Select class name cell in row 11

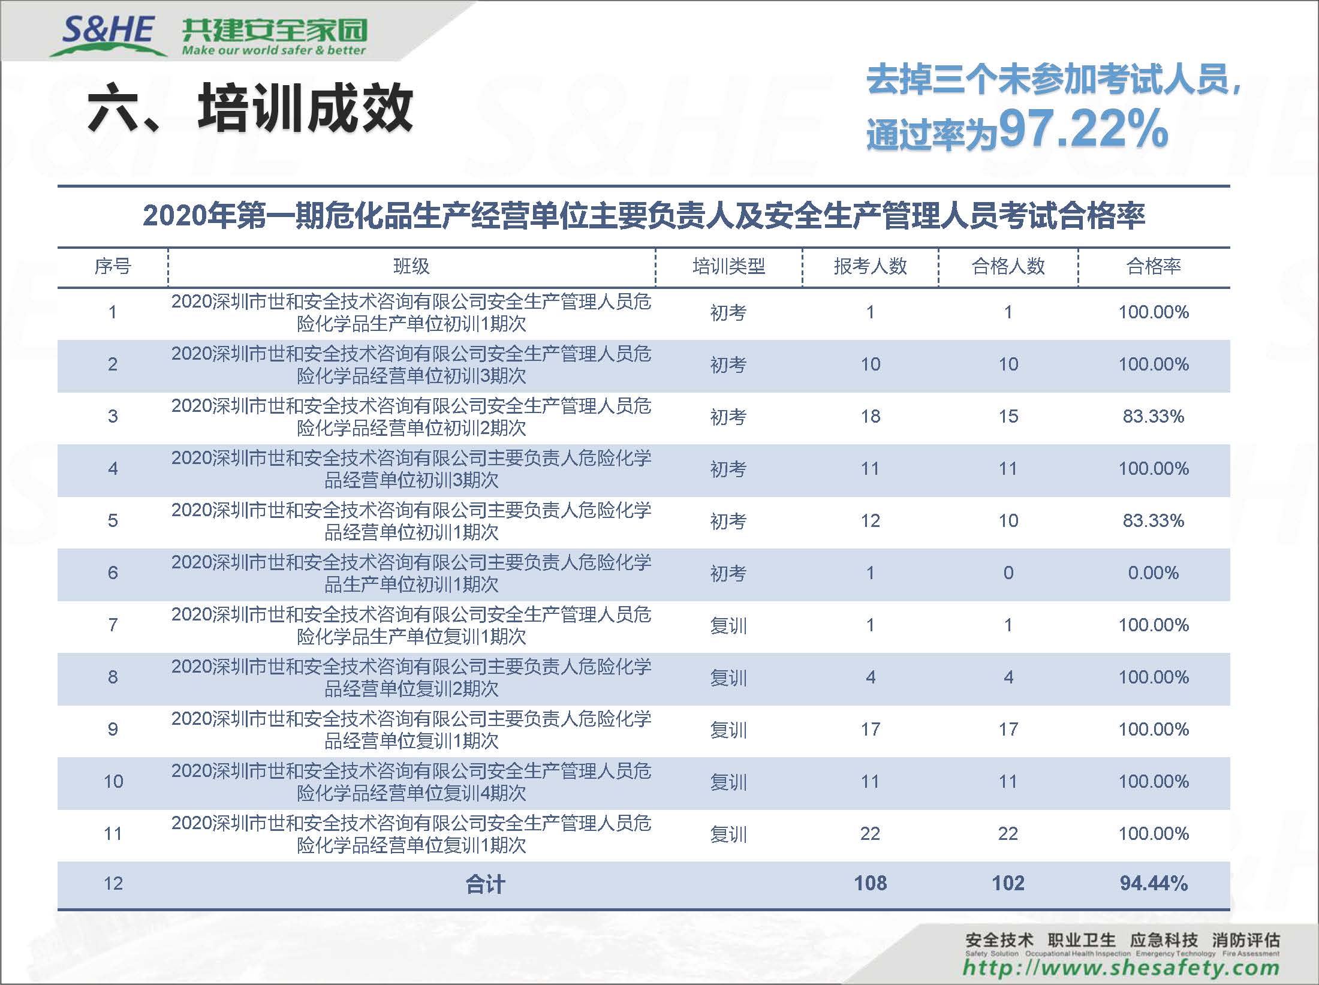click(411, 834)
